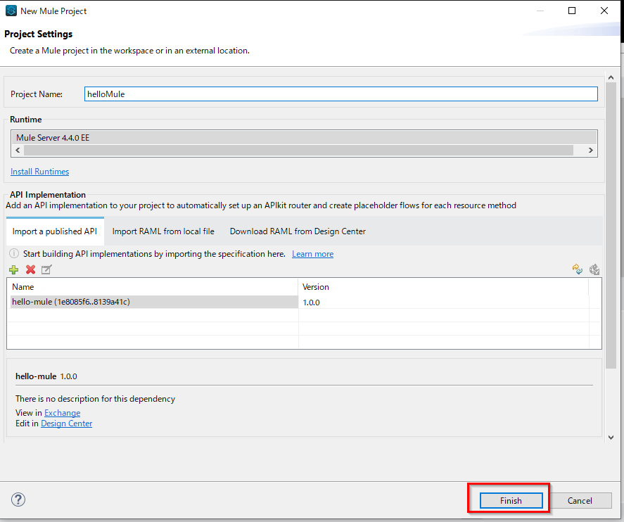Switch to Import RAML from local file tab
The image size is (624, 522).
tap(163, 231)
